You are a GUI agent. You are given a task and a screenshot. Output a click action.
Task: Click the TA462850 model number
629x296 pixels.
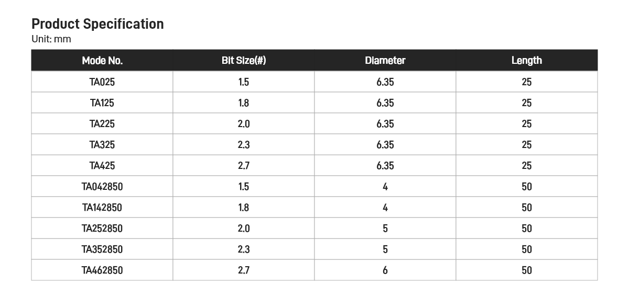[x=102, y=270]
